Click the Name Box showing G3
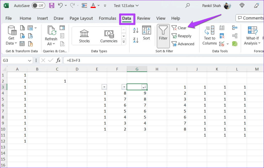This screenshot has width=264, height=168. coord(15,60)
